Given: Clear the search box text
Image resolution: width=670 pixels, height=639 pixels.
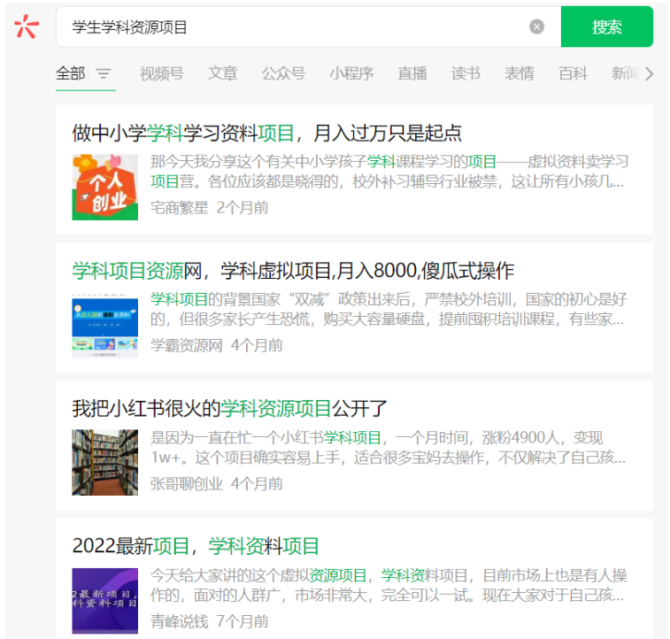Looking at the screenshot, I should click(x=536, y=27).
